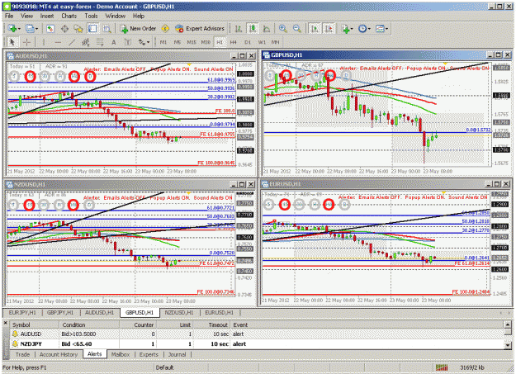The width and height of the screenshot is (516, 374).
Task: Select the crosshair tool
Action: click(26, 42)
